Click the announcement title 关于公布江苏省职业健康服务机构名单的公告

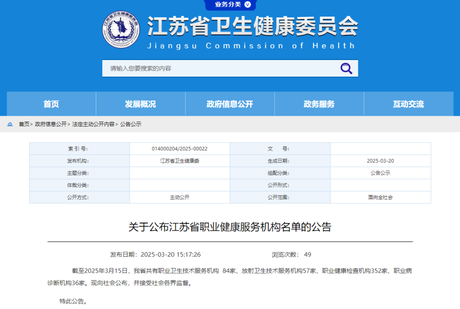pyautogui.click(x=230, y=227)
